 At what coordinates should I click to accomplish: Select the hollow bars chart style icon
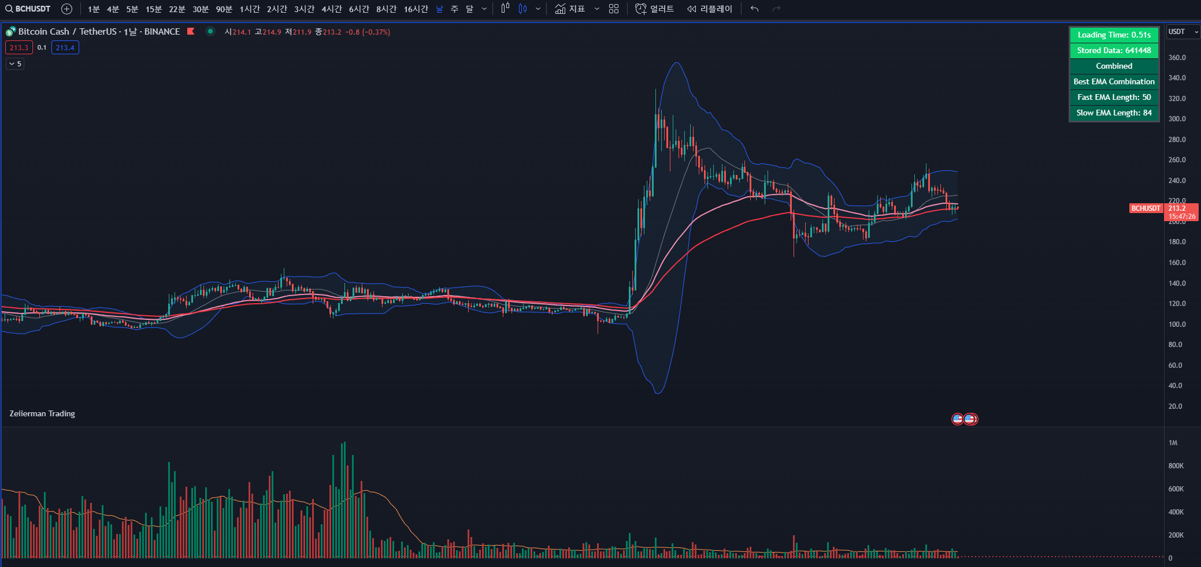coord(505,9)
